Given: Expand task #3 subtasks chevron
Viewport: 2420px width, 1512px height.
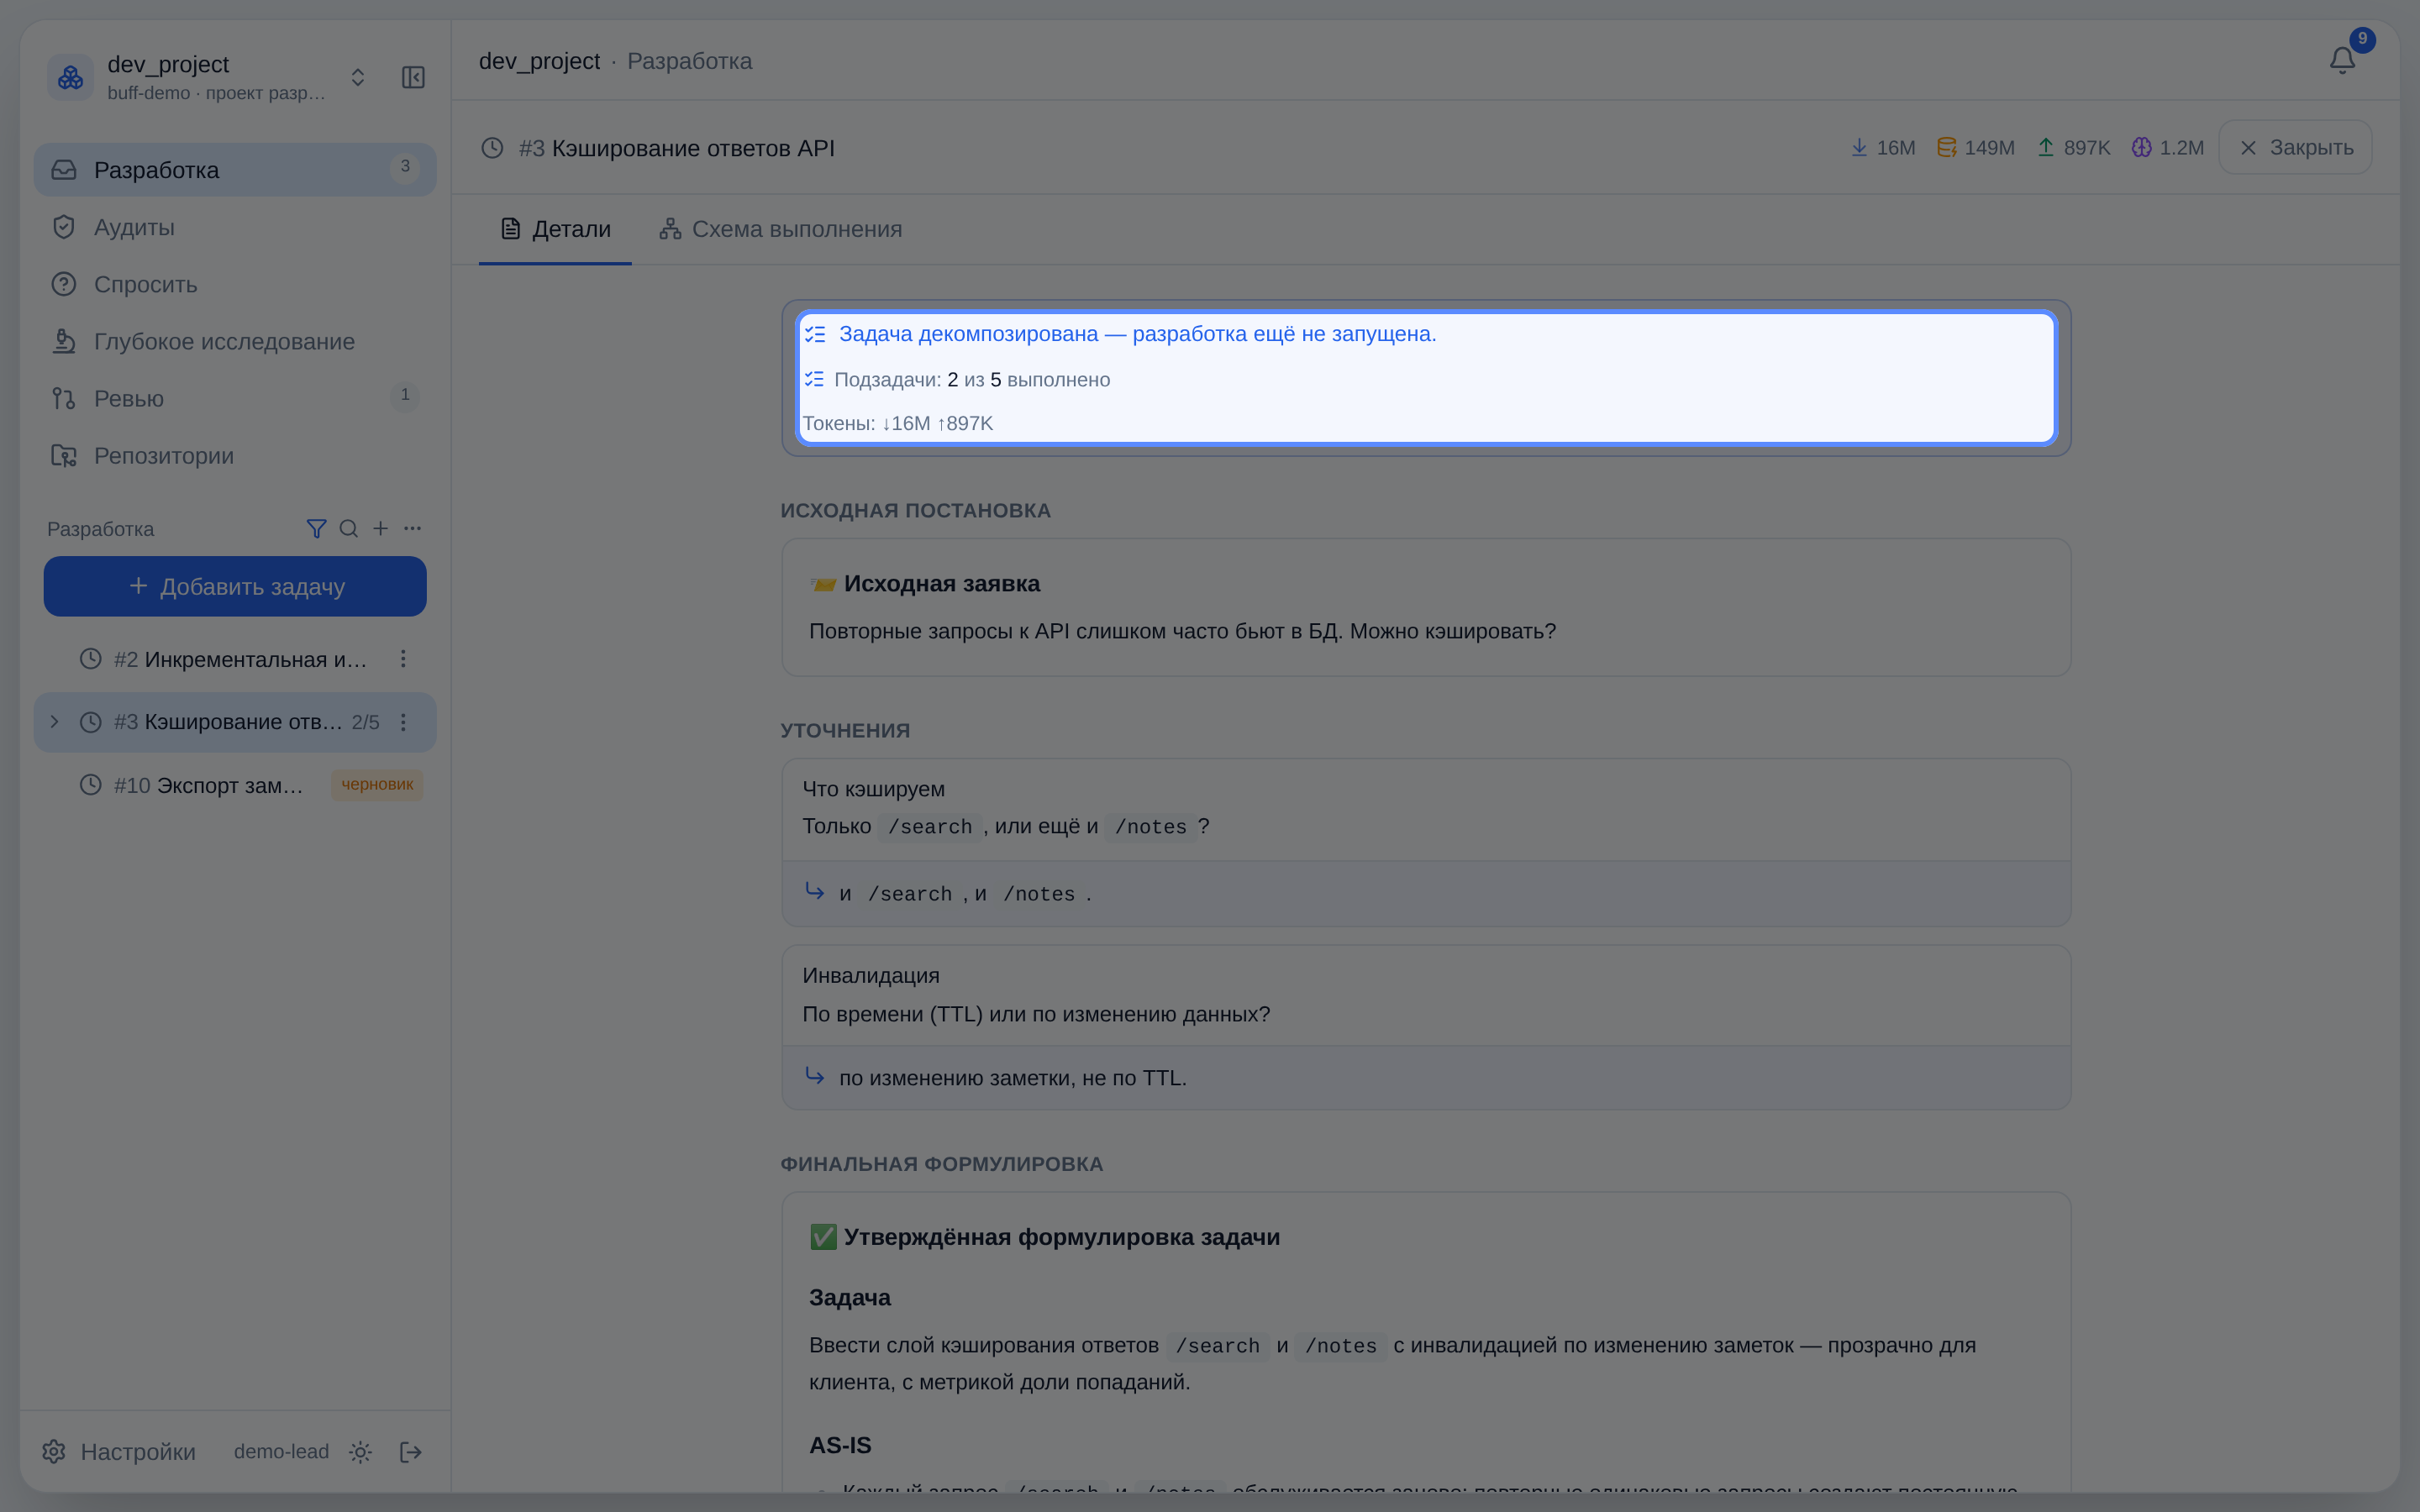Looking at the screenshot, I should 55,722.
